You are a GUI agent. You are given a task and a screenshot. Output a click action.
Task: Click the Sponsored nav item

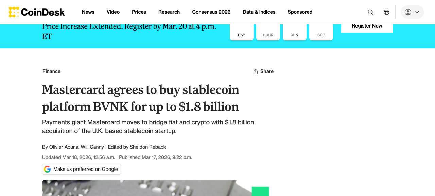point(300,12)
